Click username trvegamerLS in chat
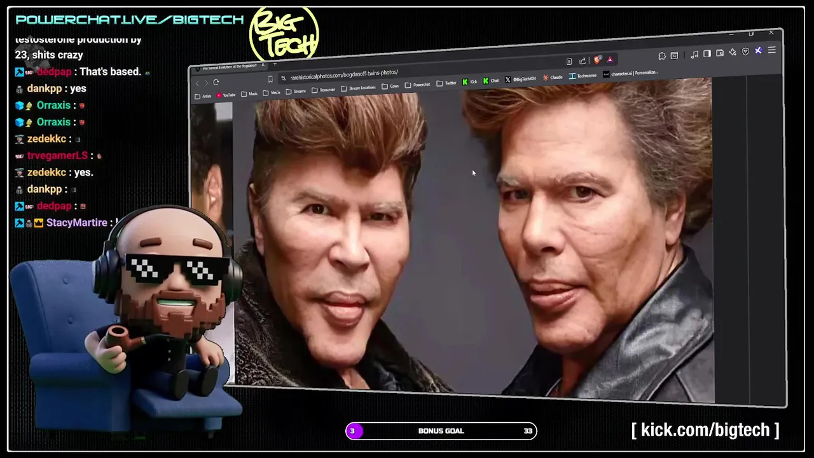Screen dimensions: 814x458 pyautogui.click(x=57, y=155)
